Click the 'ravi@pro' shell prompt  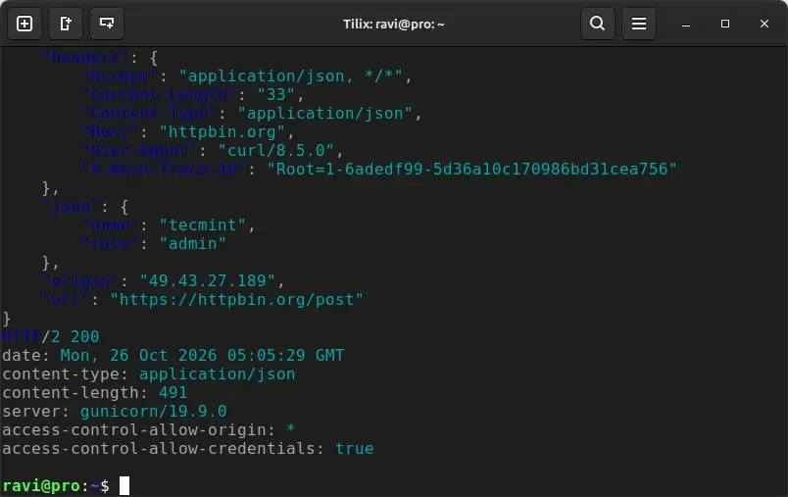(41, 486)
